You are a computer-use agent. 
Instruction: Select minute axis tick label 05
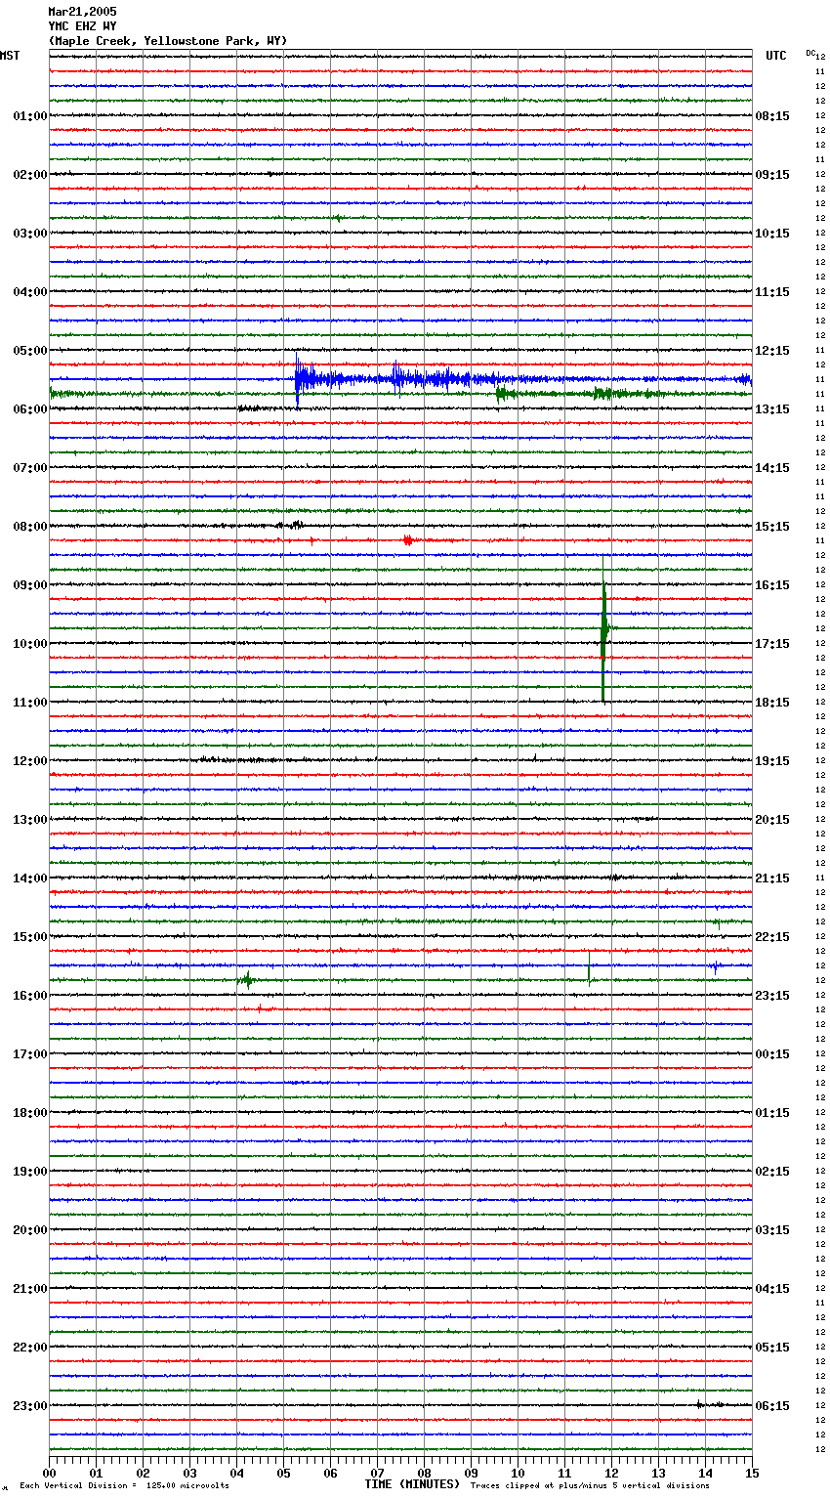point(283,1473)
